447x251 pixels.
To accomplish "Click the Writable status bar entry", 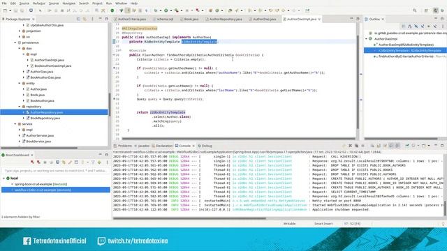I will (x=289, y=224).
